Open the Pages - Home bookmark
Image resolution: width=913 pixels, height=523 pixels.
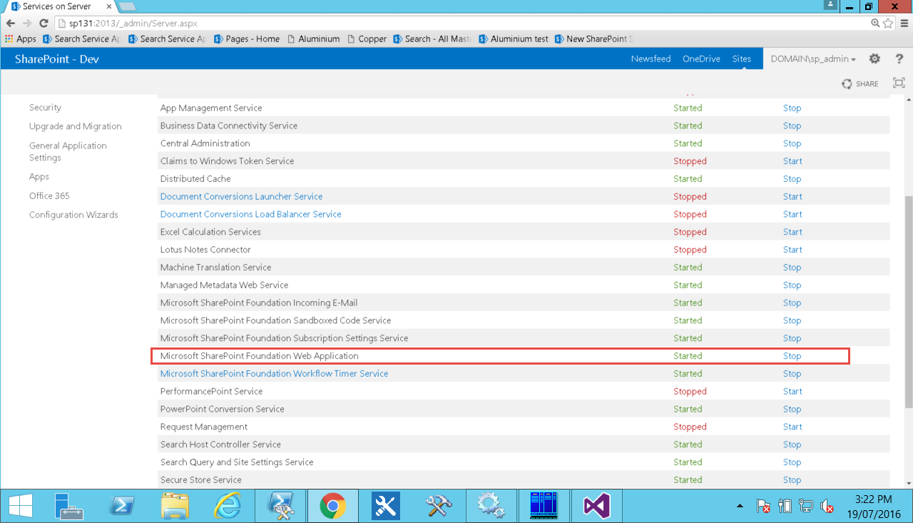coord(247,39)
